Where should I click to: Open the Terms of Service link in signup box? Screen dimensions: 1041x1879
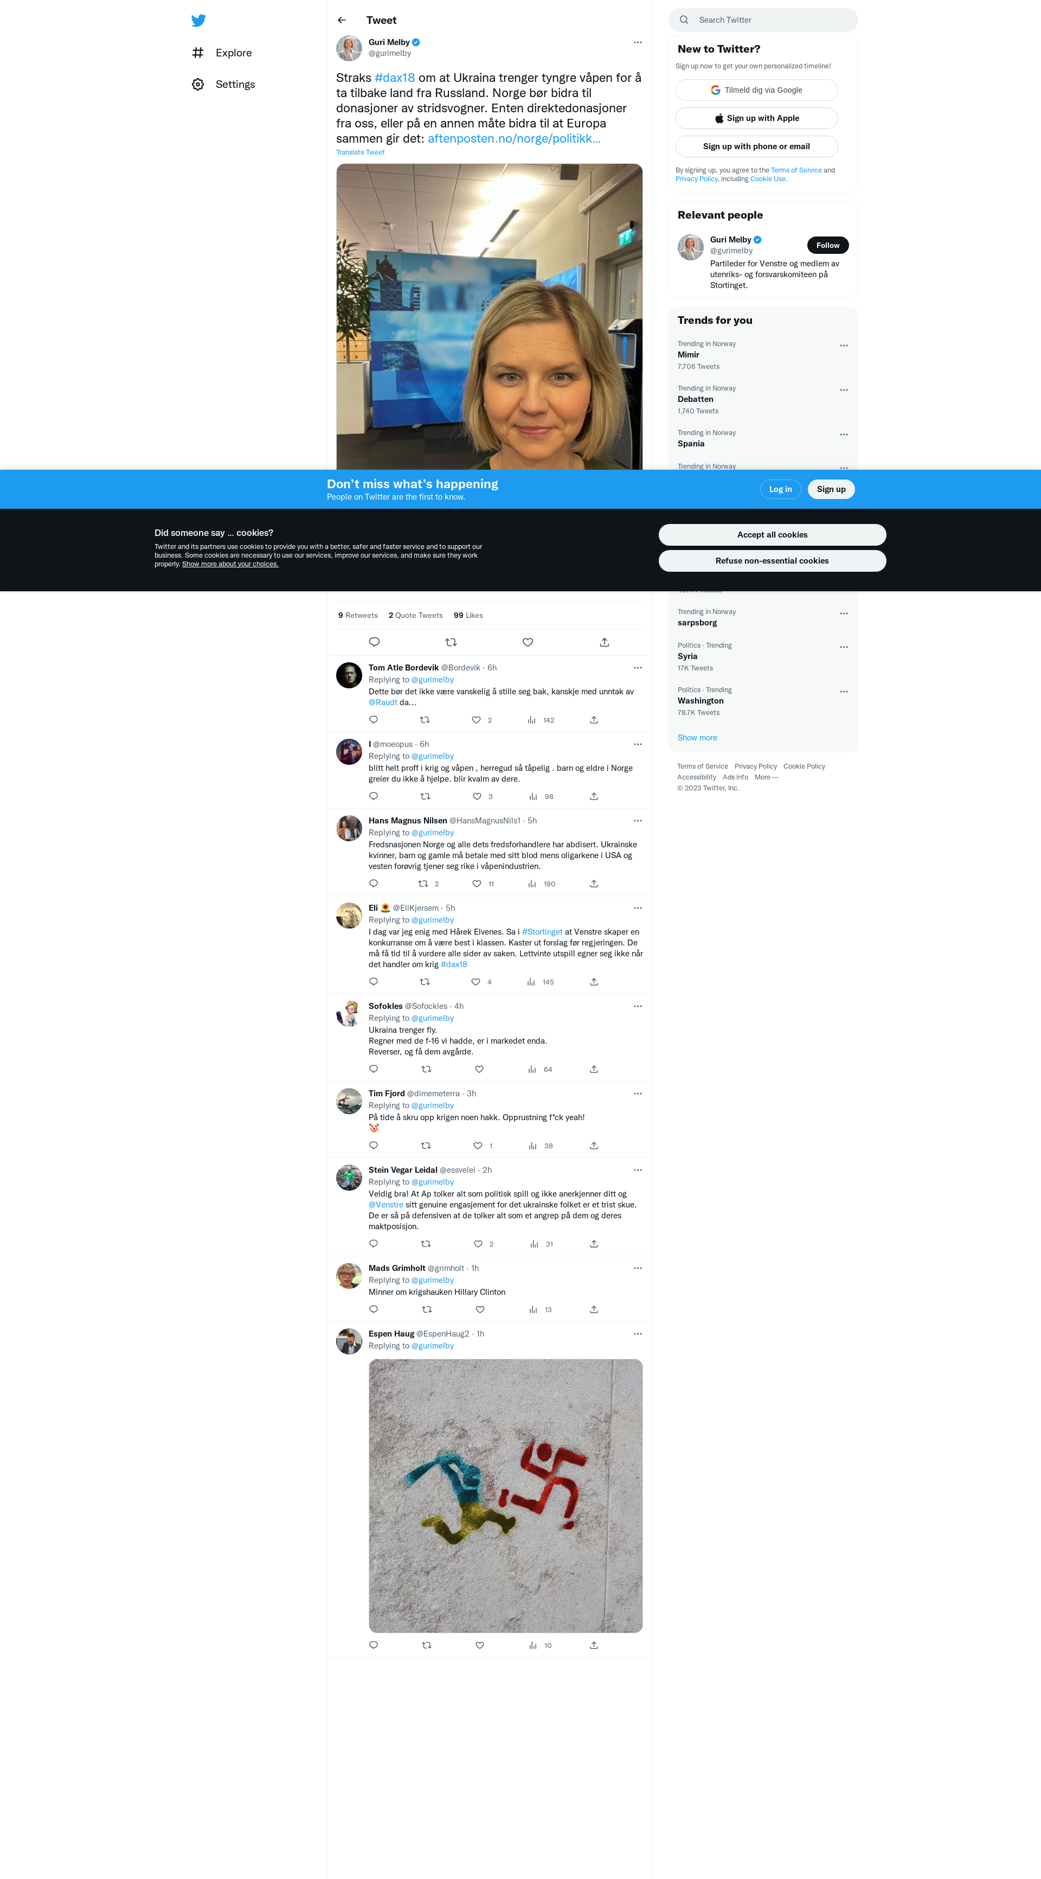tap(796, 171)
